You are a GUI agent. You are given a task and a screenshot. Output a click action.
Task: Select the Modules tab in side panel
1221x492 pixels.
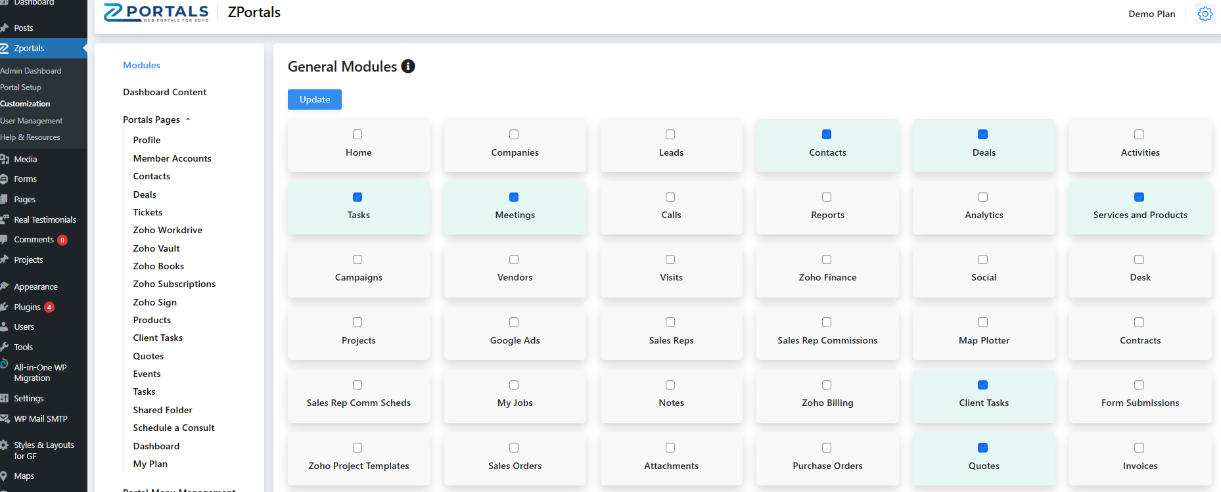click(141, 65)
